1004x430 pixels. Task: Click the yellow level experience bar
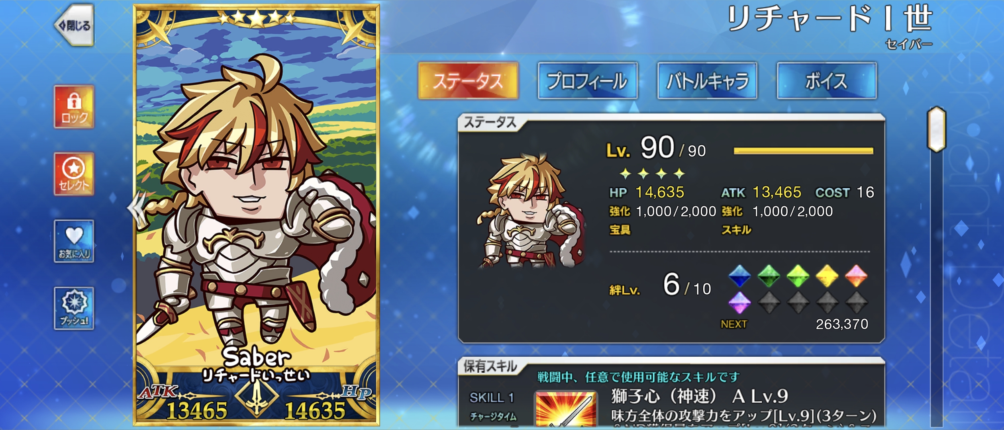(x=803, y=151)
